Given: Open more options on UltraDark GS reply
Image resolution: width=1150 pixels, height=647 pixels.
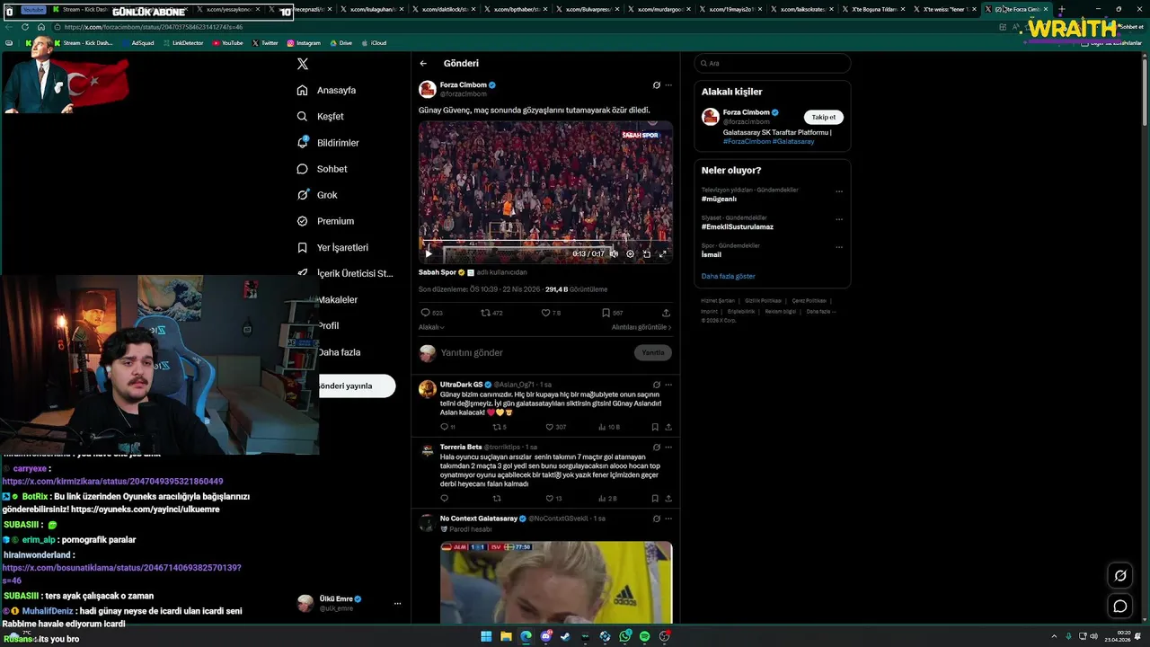Looking at the screenshot, I should tap(668, 385).
